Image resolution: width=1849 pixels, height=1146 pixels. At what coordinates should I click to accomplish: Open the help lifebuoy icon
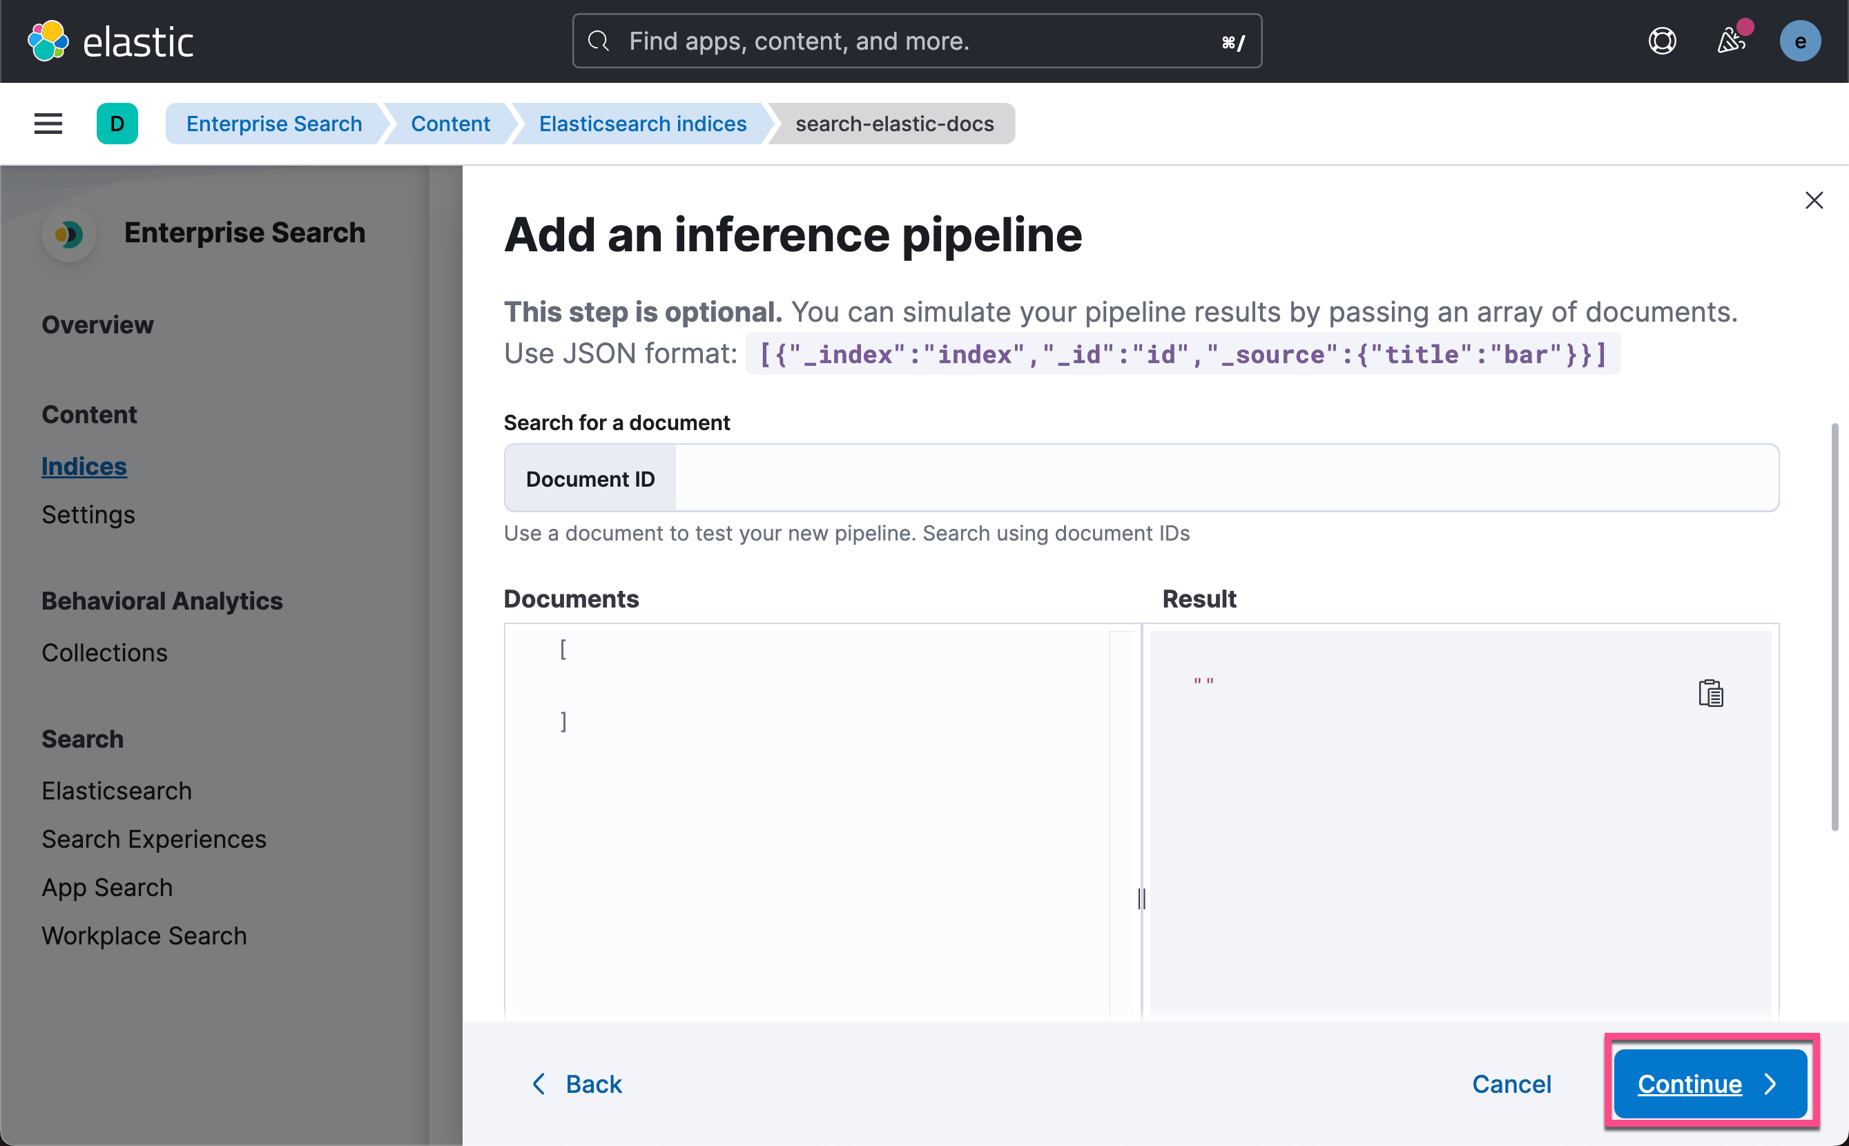[1662, 41]
